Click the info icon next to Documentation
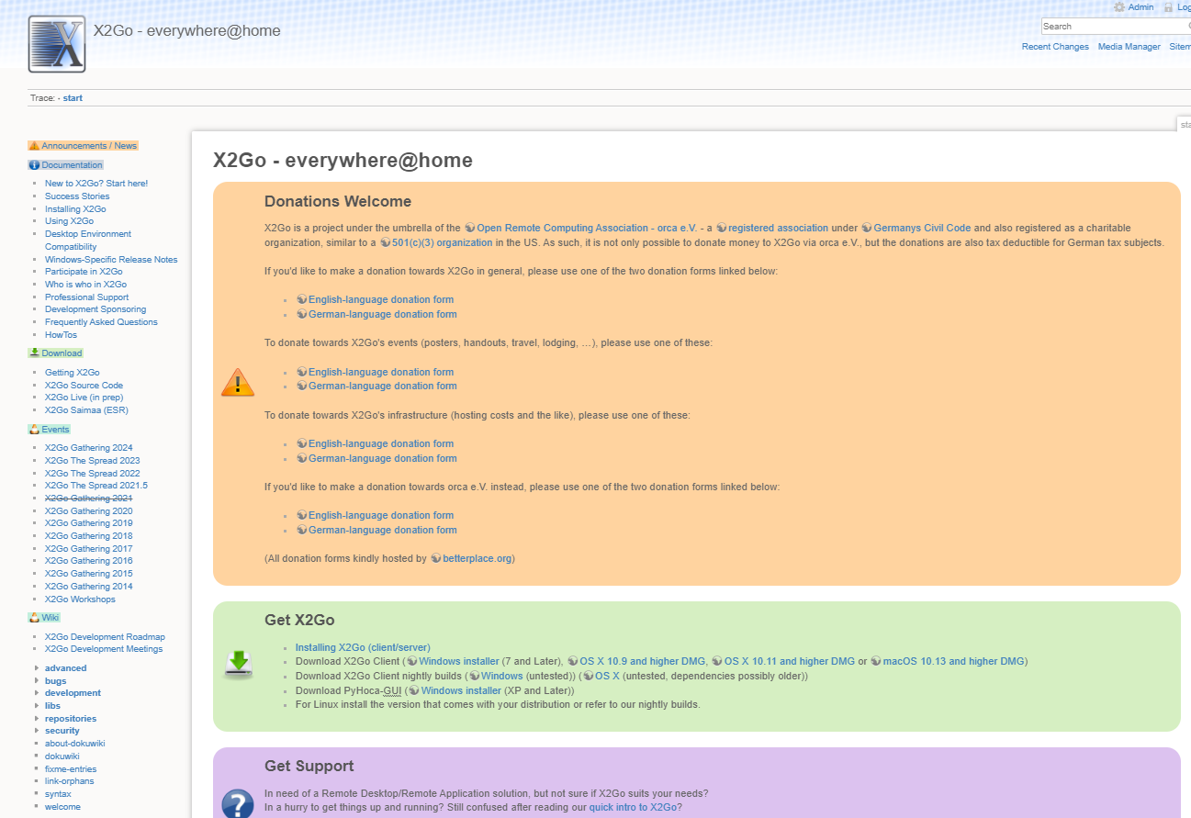Image resolution: width=1191 pixels, height=818 pixels. click(x=32, y=164)
